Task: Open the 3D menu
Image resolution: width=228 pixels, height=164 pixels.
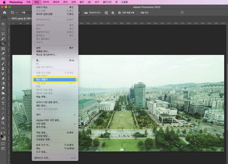Action: pos(89,2)
